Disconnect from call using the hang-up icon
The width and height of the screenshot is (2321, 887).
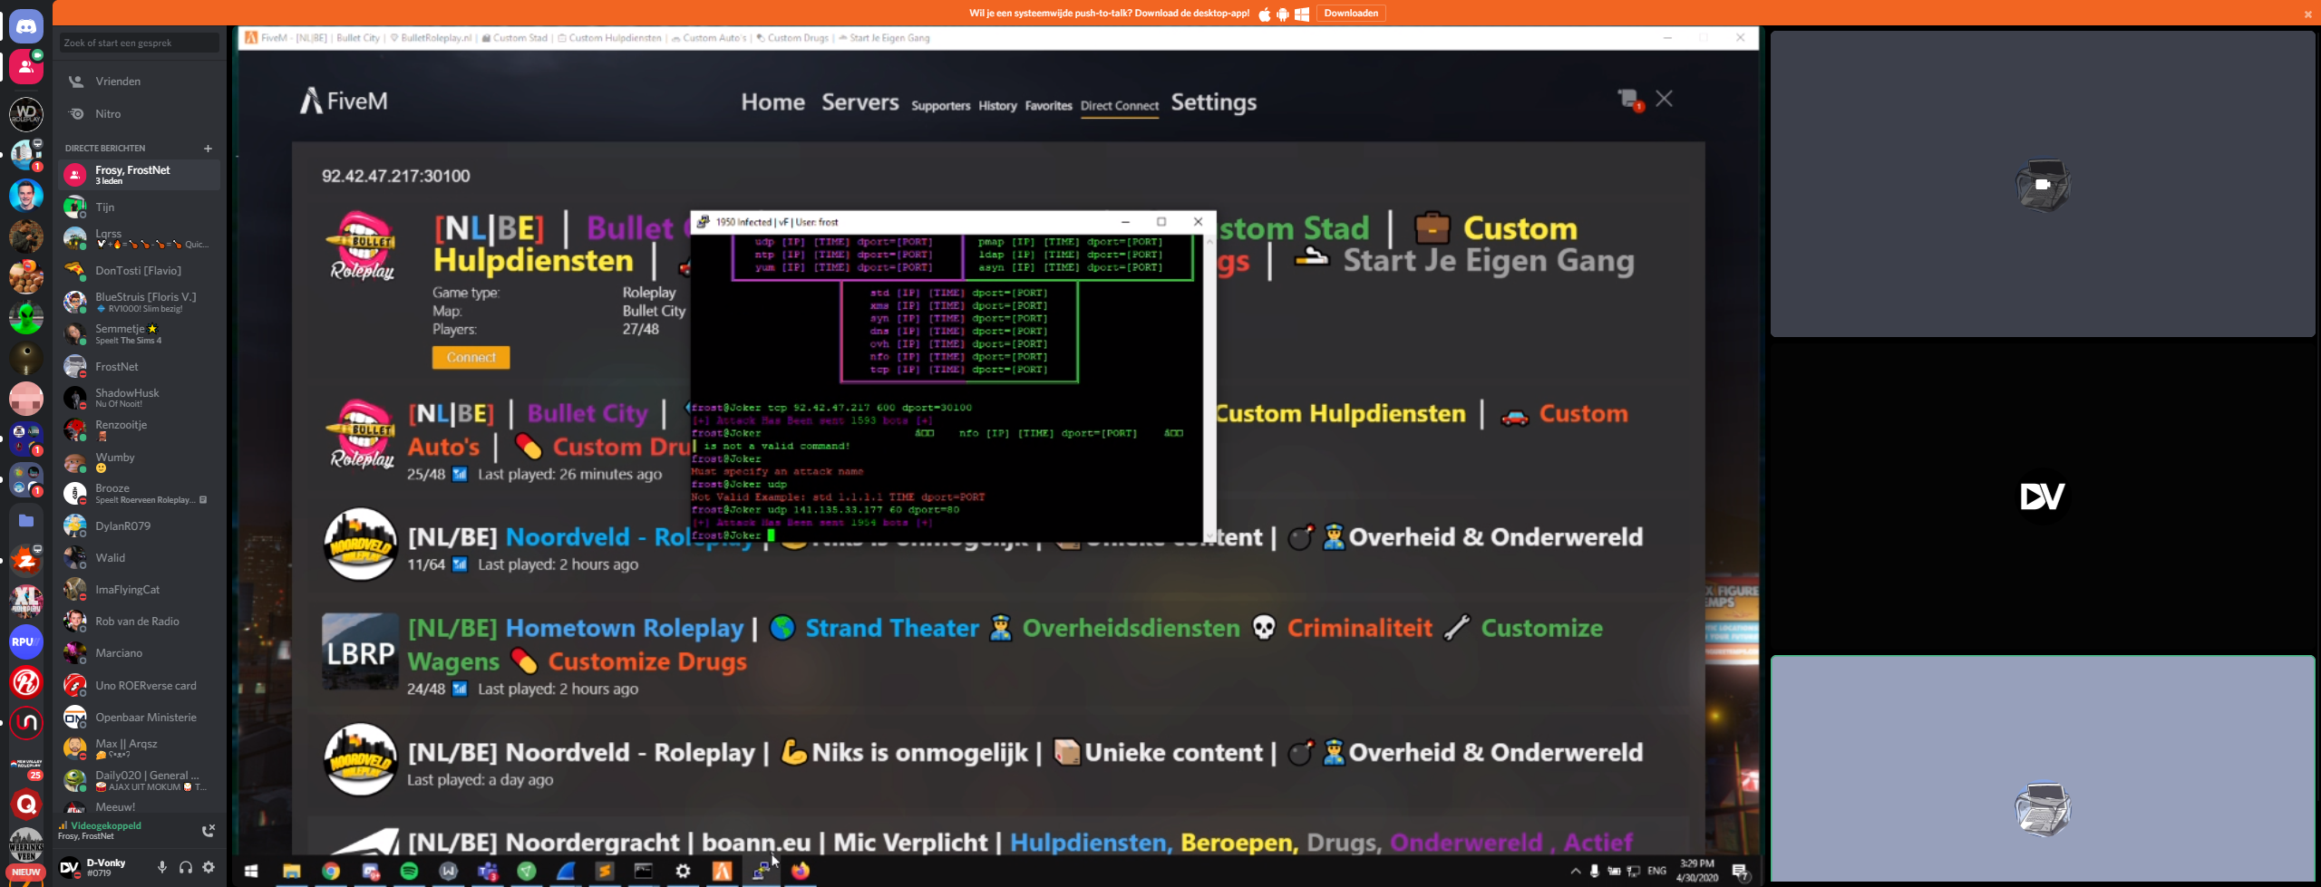[208, 830]
